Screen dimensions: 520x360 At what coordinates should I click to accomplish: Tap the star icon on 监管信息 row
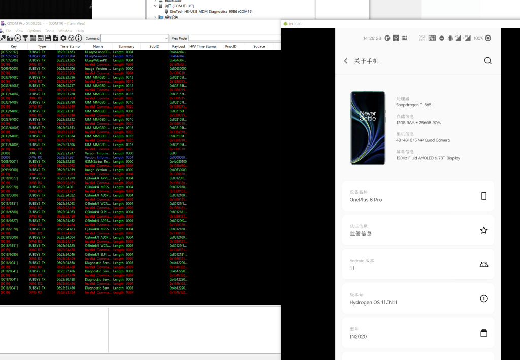point(483,230)
